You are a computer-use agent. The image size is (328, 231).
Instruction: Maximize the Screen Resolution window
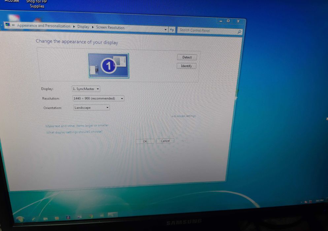228,21
